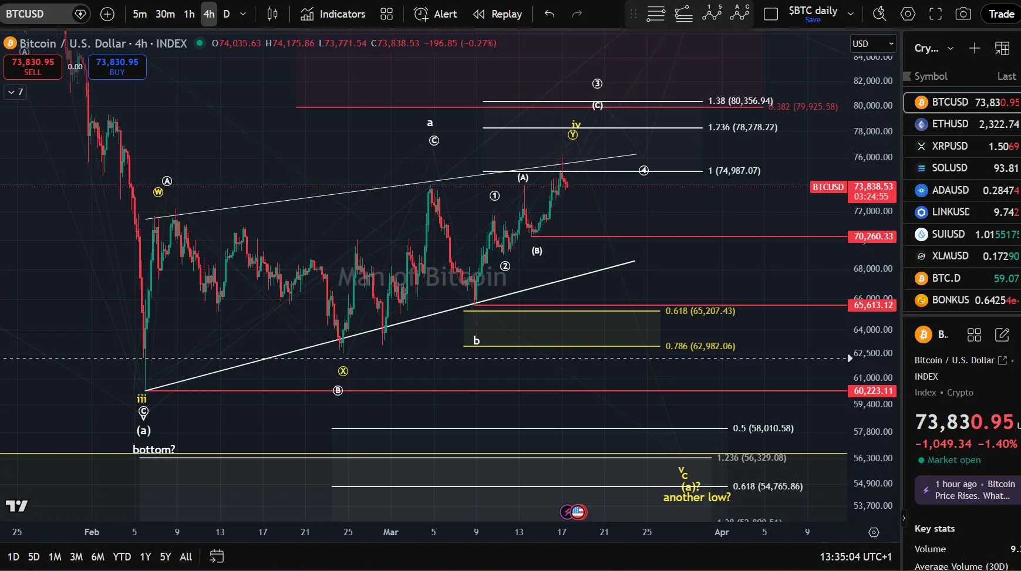Open the details panel grid icon
The image size is (1021, 571).
point(974,335)
